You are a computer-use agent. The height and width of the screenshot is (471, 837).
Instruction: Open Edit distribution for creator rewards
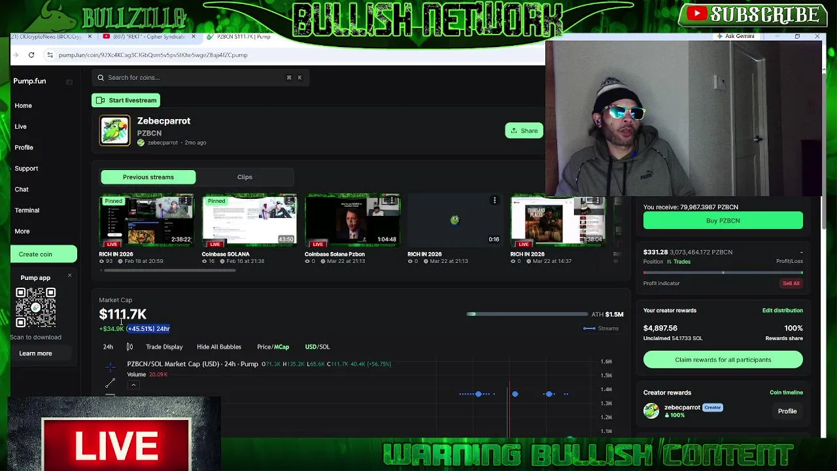pyautogui.click(x=782, y=311)
